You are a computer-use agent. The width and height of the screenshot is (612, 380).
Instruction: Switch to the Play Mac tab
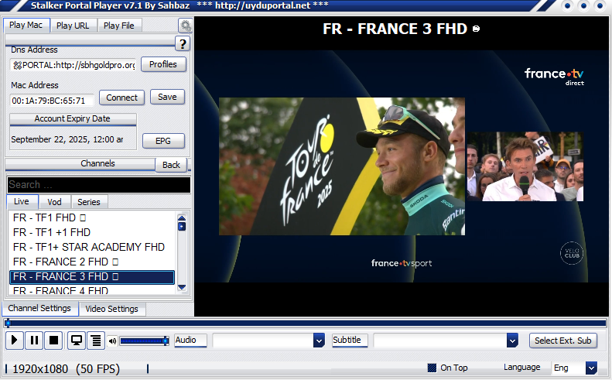coord(26,26)
